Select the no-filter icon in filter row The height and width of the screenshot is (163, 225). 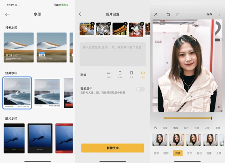[x=156, y=128]
